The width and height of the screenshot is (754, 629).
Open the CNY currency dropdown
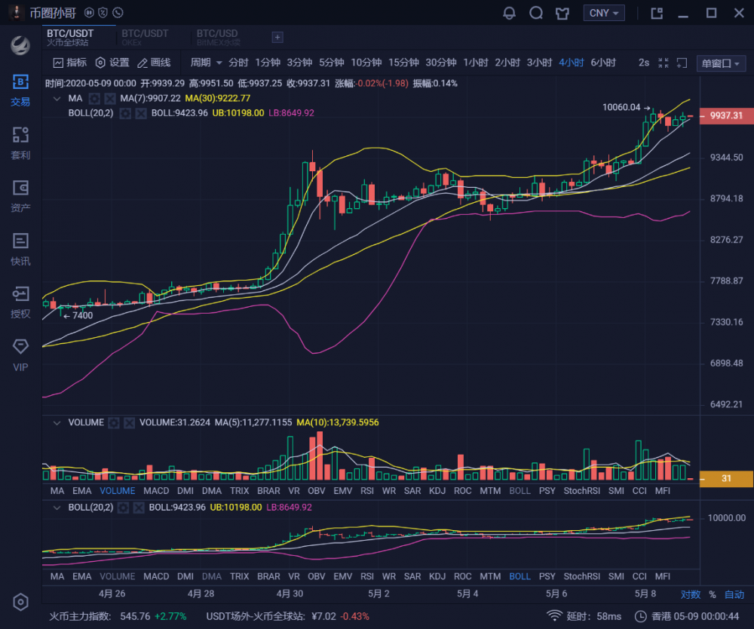[x=604, y=13]
